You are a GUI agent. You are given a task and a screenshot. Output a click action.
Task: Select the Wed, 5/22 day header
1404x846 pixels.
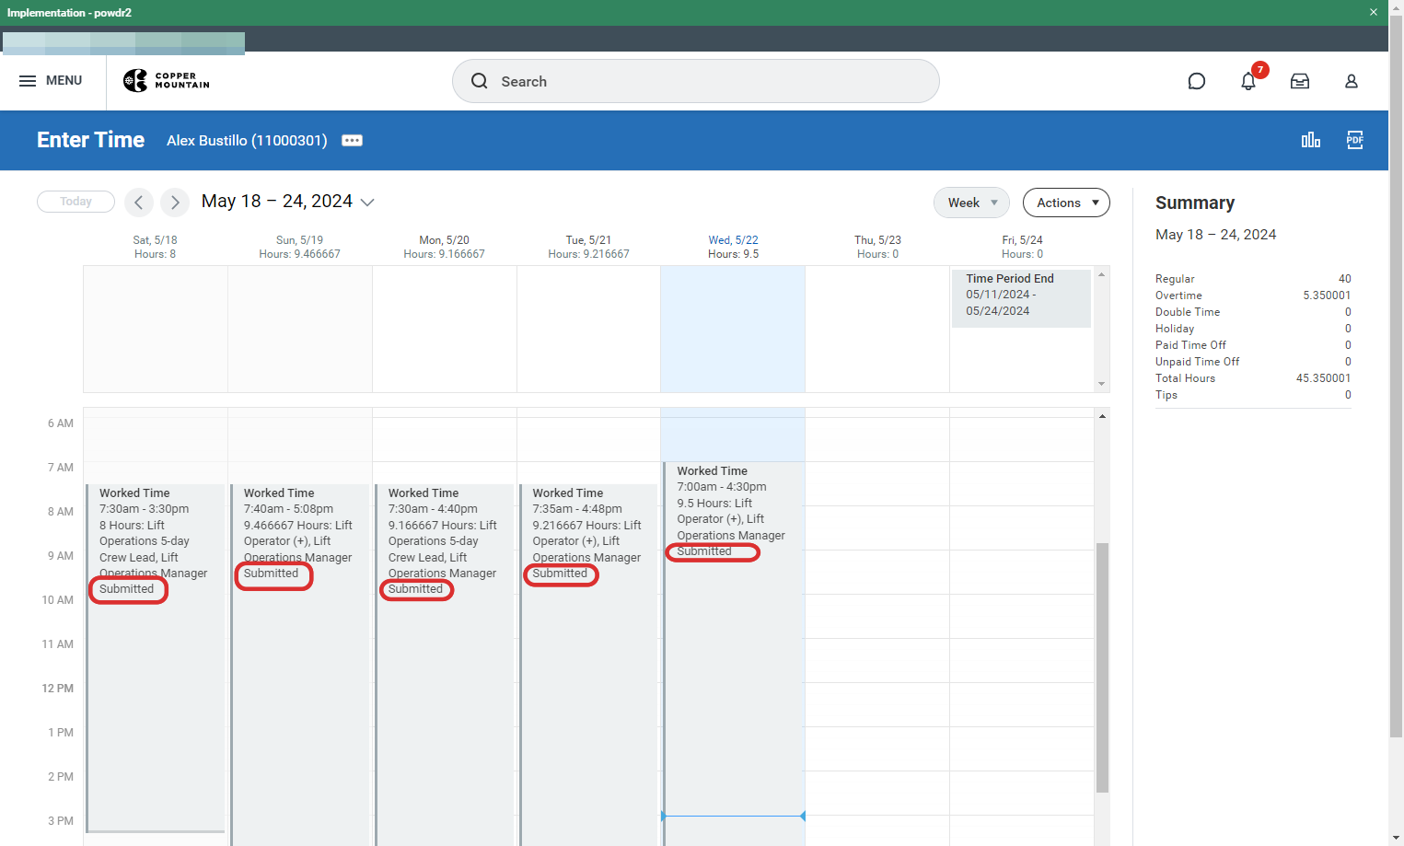click(x=733, y=240)
